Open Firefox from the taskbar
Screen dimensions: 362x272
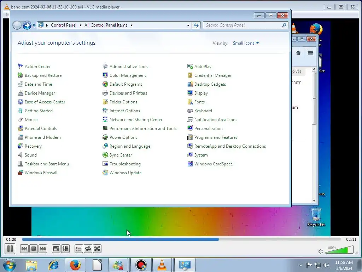(x=75, y=265)
